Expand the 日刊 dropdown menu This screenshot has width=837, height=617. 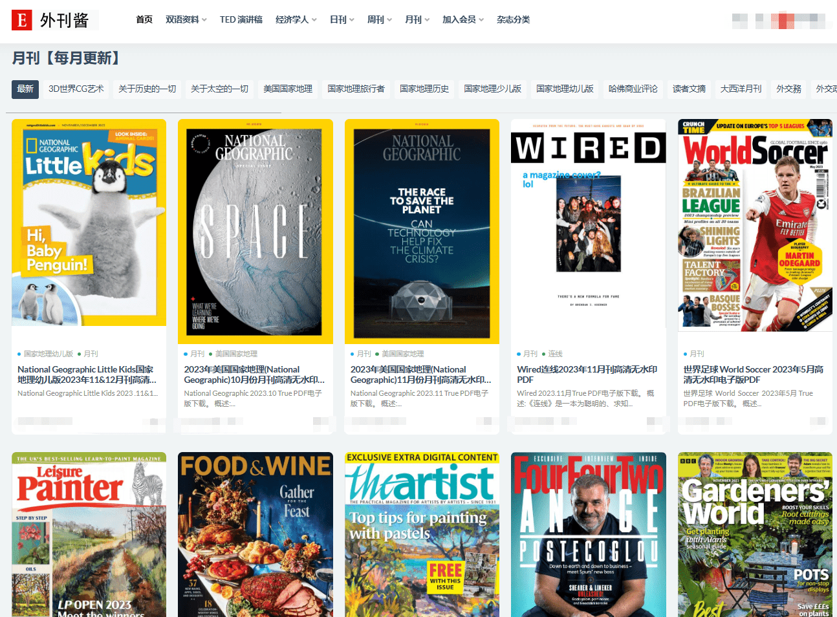click(x=342, y=19)
